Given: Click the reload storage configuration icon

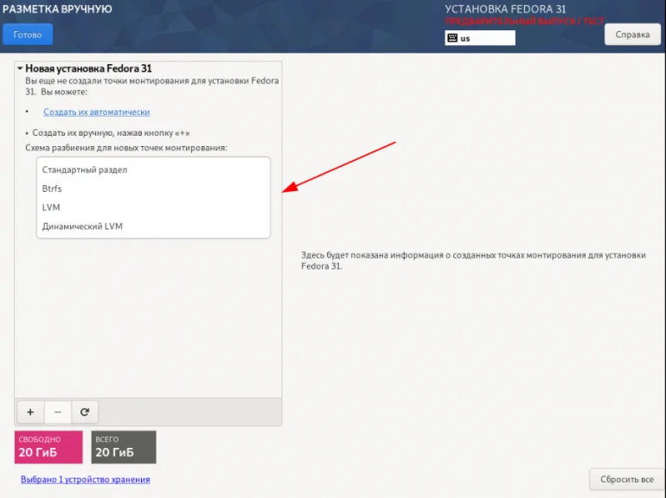Looking at the screenshot, I should (85, 412).
